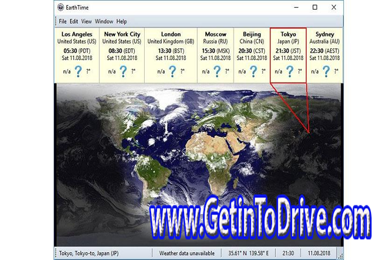Click the New York City weather question mark icon

(x=123, y=71)
